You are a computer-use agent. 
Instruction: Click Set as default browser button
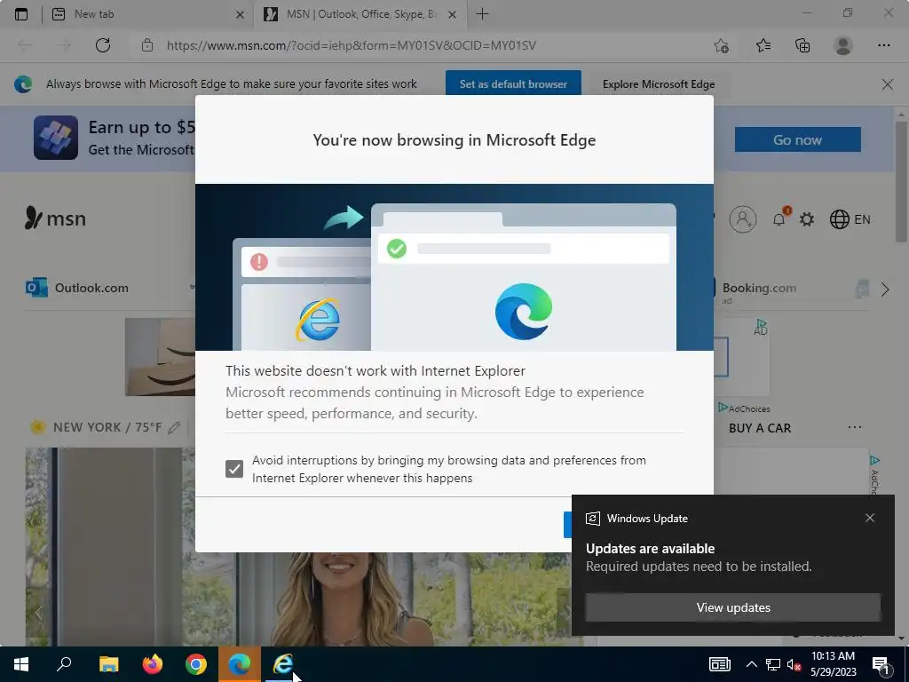coord(513,83)
